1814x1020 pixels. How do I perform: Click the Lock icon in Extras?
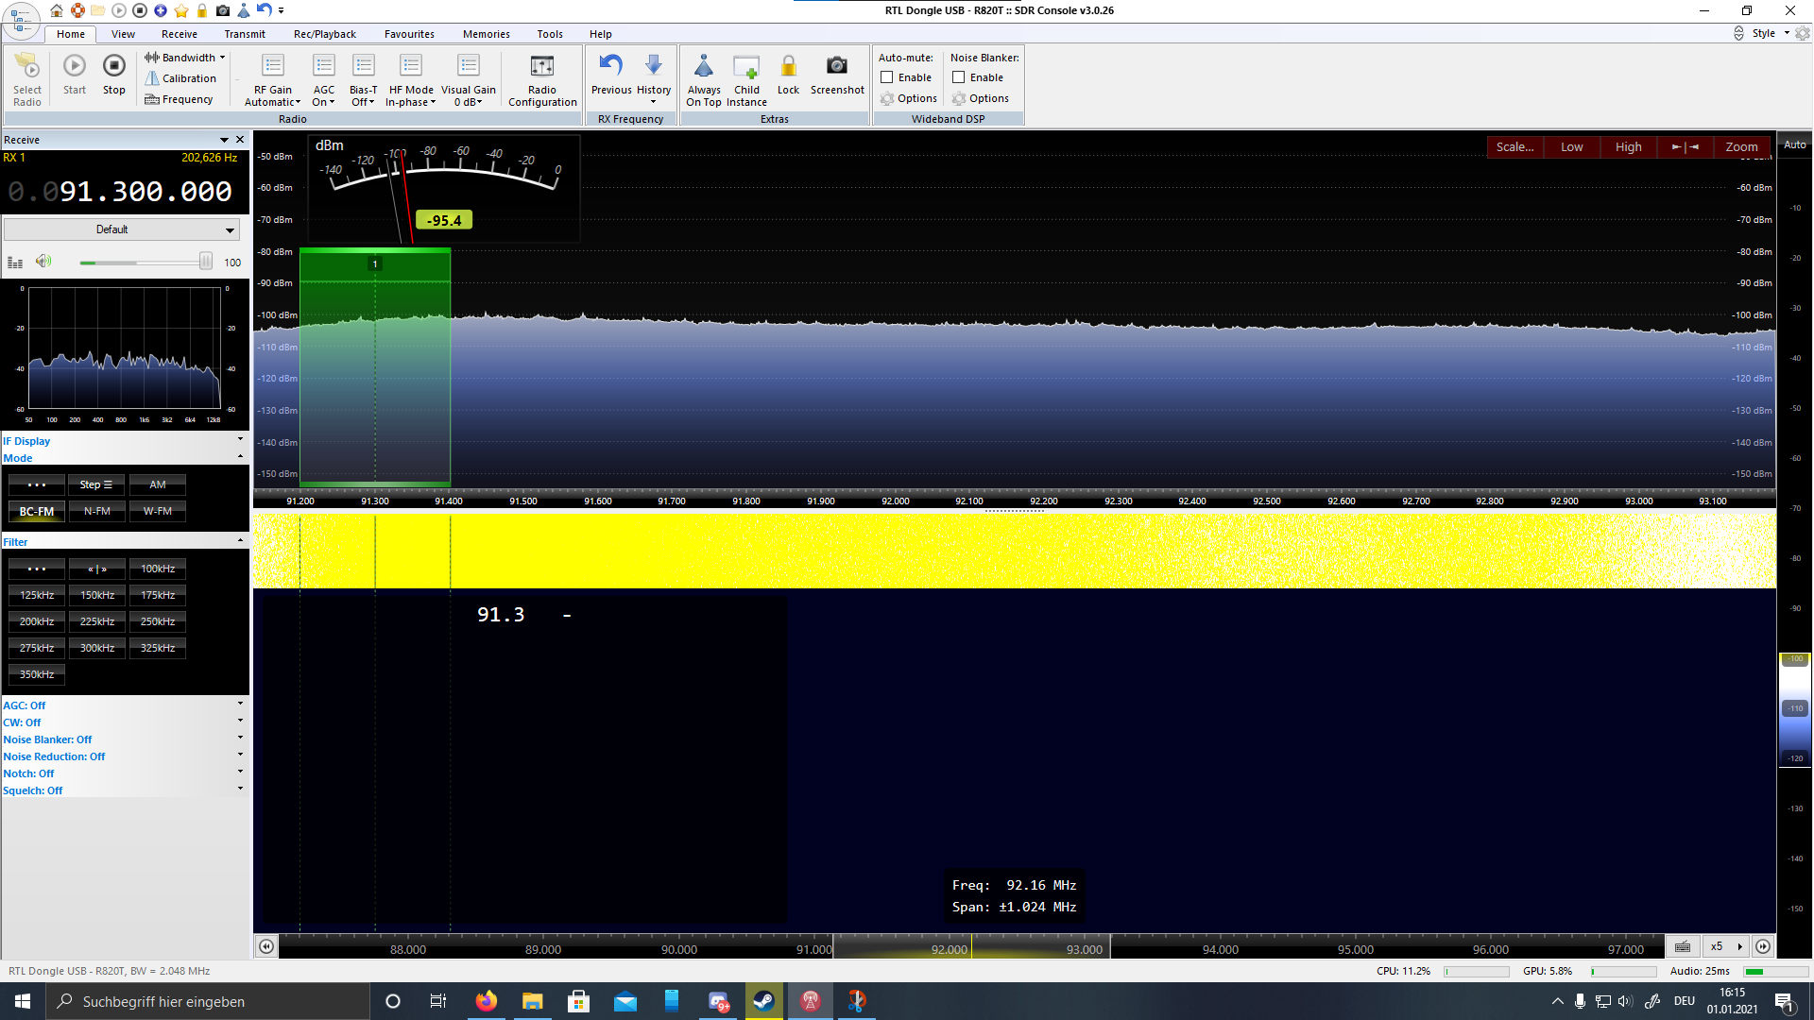pyautogui.click(x=788, y=66)
